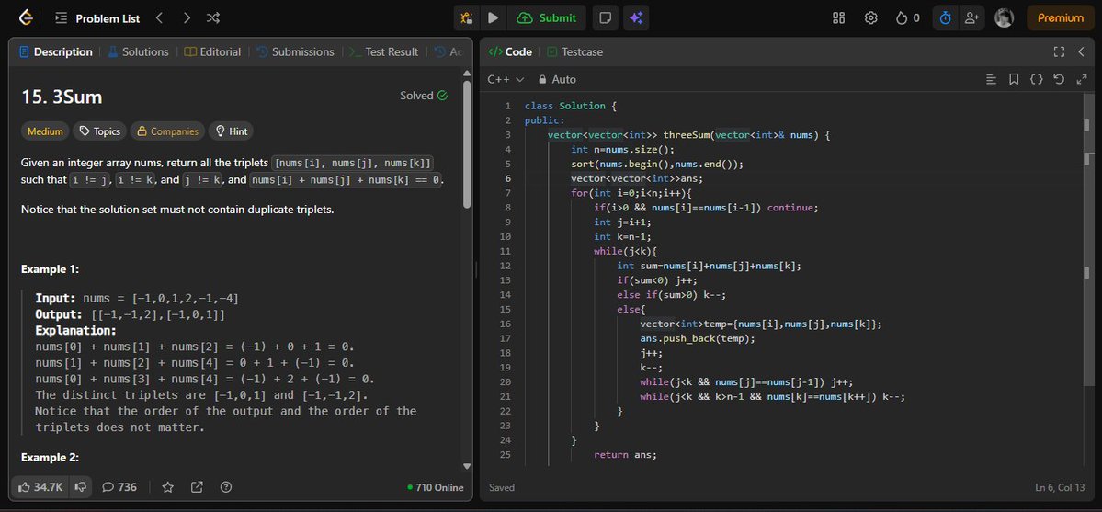Pick a random problem shuffle icon
This screenshot has height=512, width=1102.
coord(213,18)
